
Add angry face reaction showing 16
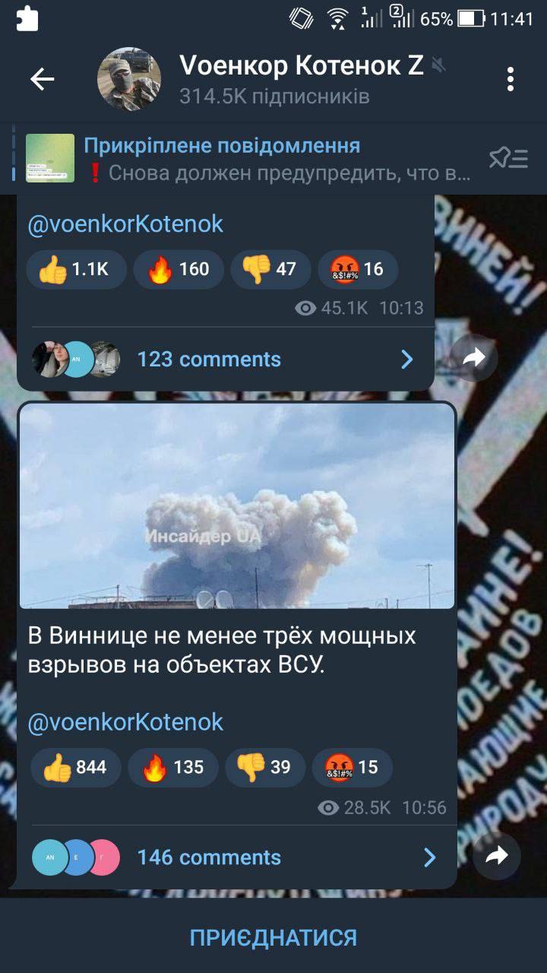(x=357, y=269)
